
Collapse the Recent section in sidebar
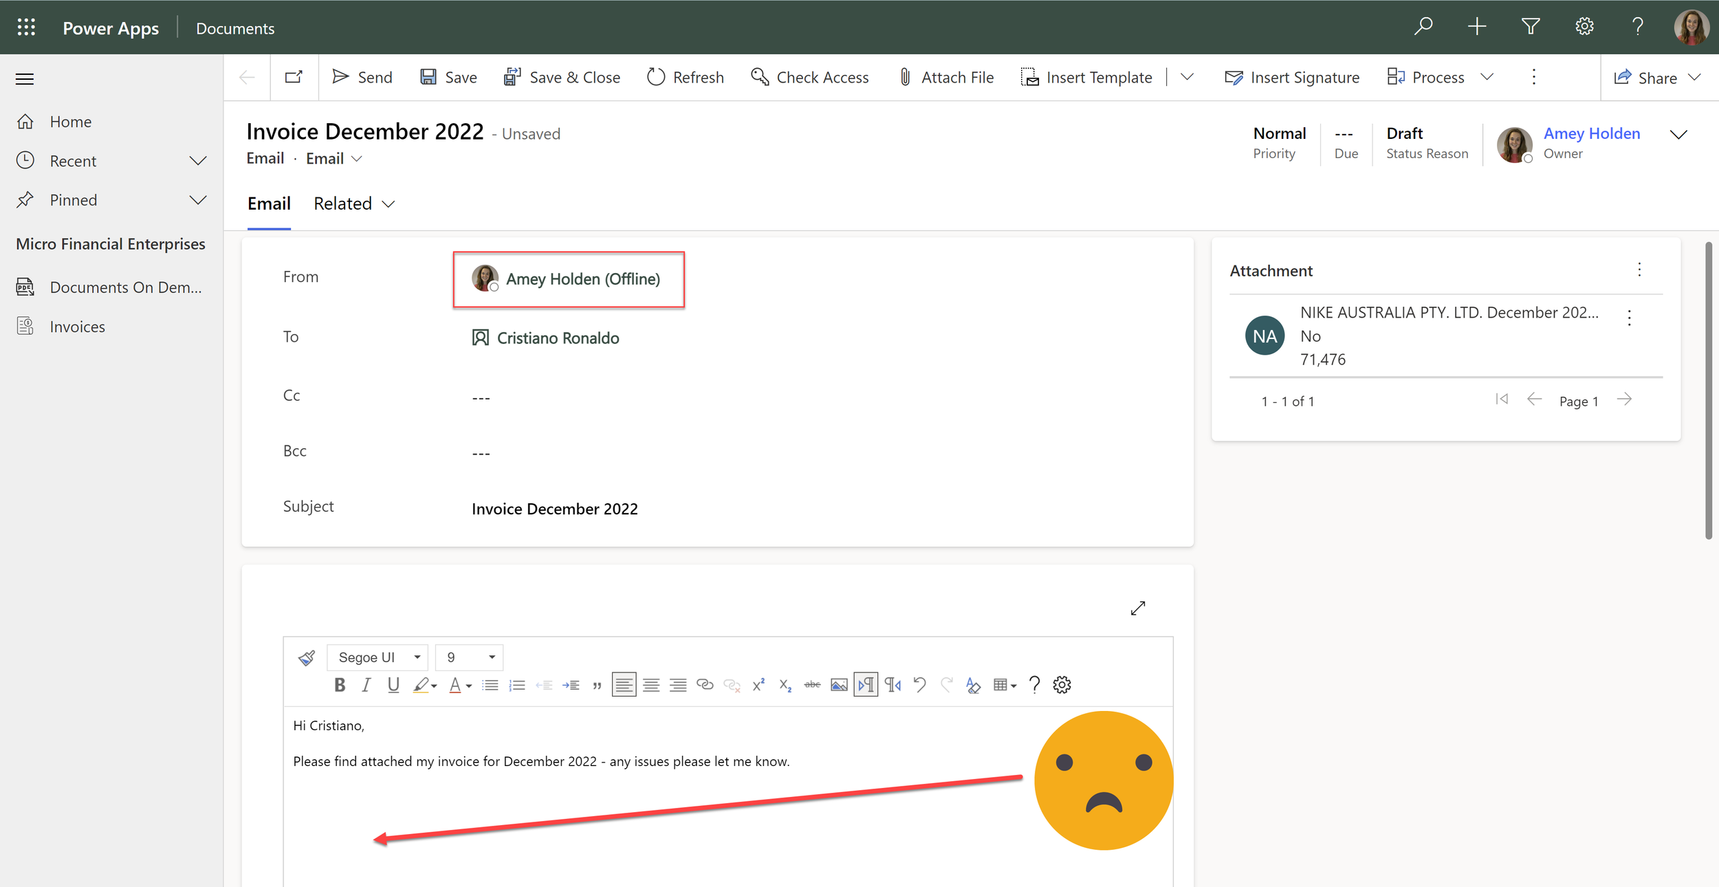(x=198, y=160)
